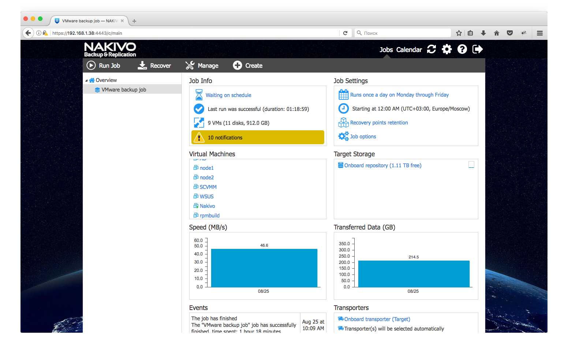The width and height of the screenshot is (568, 362).
Task: Open a new browser tab with plus
Action: pyautogui.click(x=134, y=21)
